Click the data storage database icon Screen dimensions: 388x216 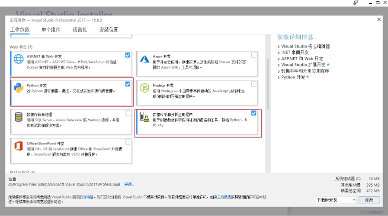[x=19, y=117]
